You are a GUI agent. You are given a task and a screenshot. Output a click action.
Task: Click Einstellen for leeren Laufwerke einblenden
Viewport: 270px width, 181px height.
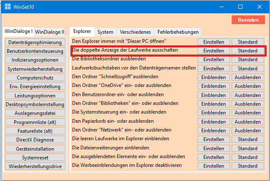(213, 139)
